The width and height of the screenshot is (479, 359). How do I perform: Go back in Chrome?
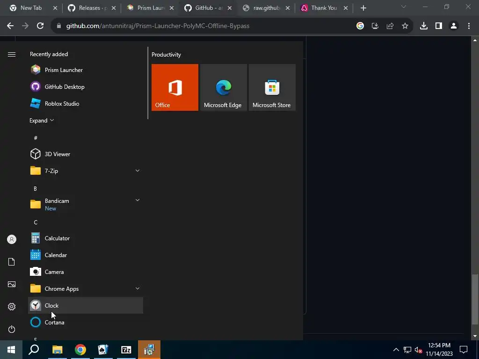coord(10,26)
